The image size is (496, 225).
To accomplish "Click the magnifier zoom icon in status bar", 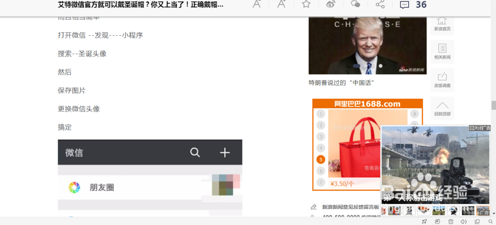I will coord(491,222).
